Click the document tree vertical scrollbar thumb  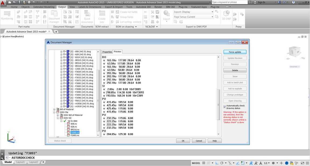point(98,100)
